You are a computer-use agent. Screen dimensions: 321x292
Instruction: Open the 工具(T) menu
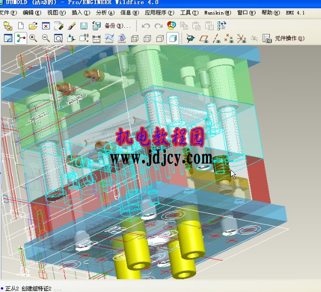pyautogui.click(x=189, y=13)
